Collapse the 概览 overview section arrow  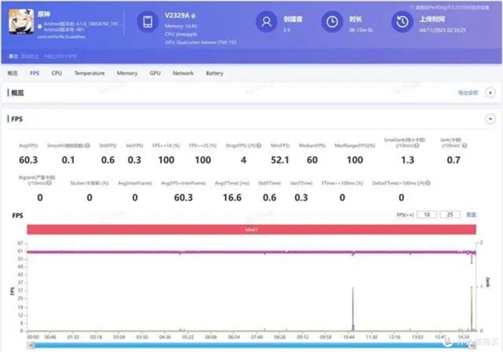click(490, 93)
